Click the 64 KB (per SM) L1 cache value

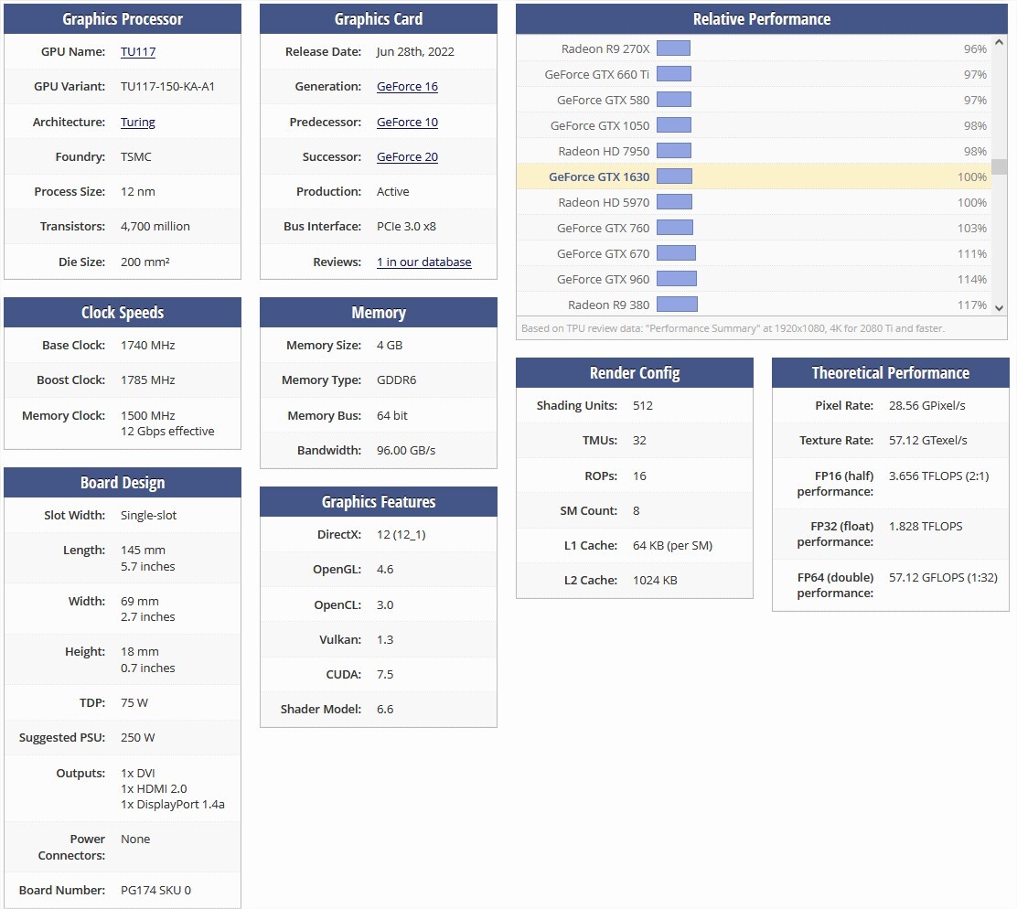click(672, 545)
